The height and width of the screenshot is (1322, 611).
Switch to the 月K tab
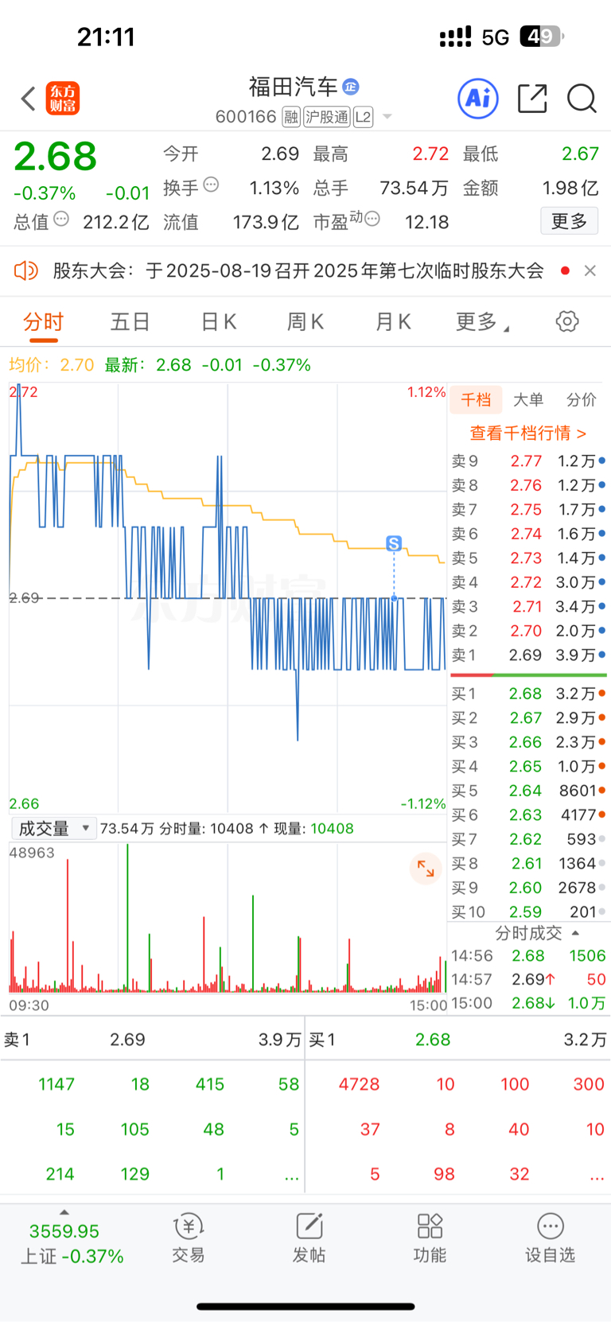tap(393, 322)
